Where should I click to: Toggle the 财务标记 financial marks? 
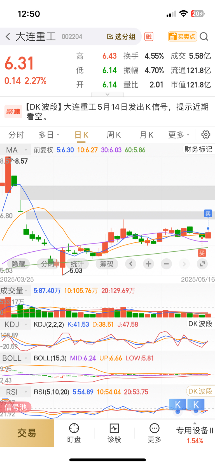pyautogui.click(x=198, y=149)
